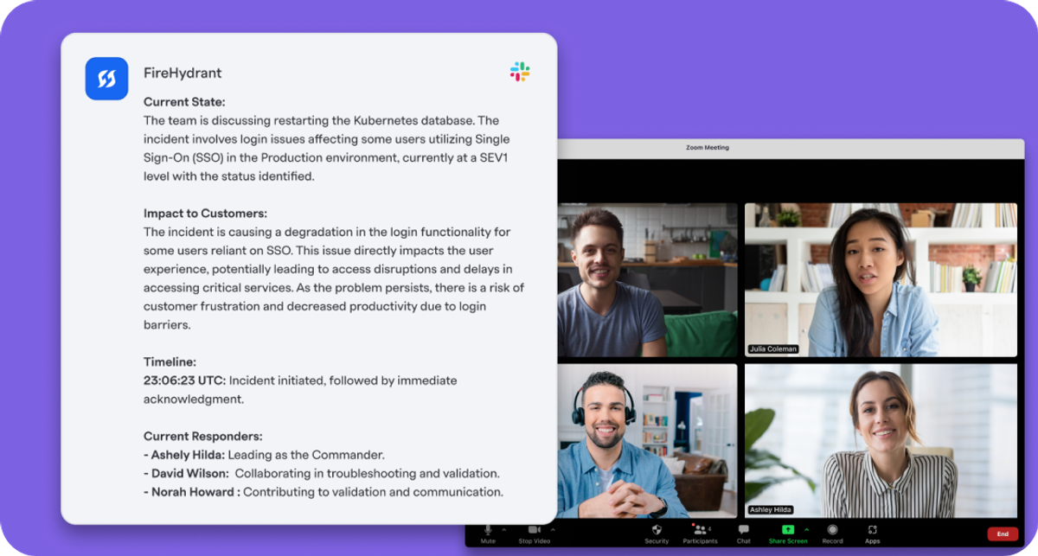The width and height of the screenshot is (1038, 556).
Task: Select the FireHydrant sender name
Action: (183, 73)
